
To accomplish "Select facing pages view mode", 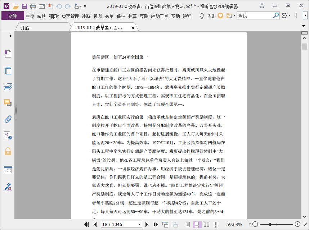I will [x=206, y=224].
